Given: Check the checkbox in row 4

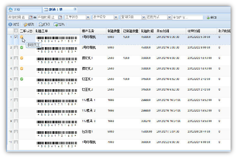Looking at the screenshot, I should (16, 68).
